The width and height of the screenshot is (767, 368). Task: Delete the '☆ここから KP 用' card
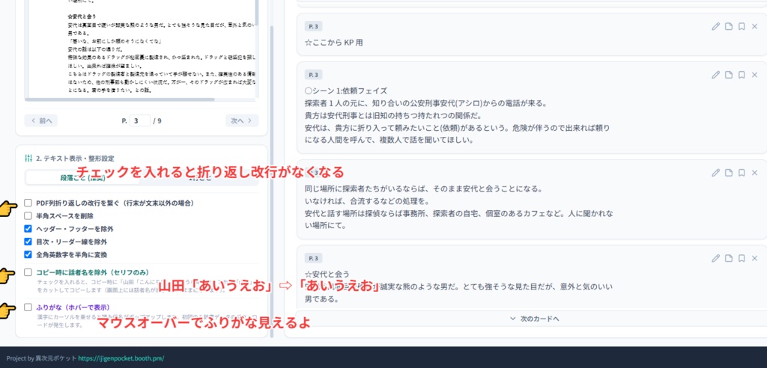pos(754,26)
